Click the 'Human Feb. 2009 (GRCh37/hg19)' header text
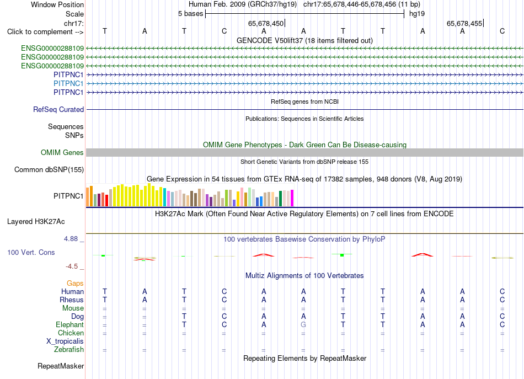 coord(243,4)
